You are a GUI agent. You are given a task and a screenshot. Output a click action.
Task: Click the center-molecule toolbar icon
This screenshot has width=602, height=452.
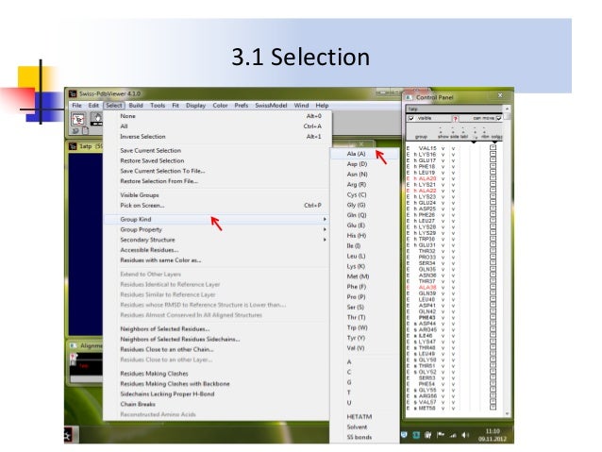pyautogui.click(x=78, y=120)
